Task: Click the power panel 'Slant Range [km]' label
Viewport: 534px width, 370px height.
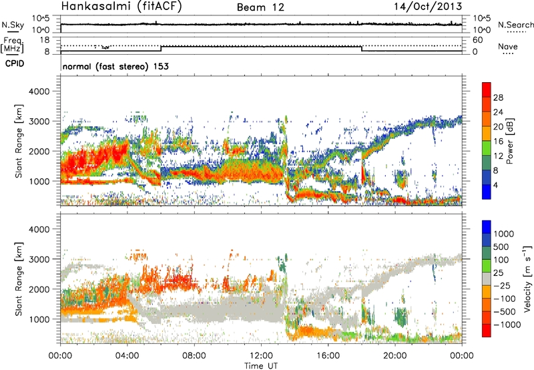Action: pyautogui.click(x=19, y=141)
